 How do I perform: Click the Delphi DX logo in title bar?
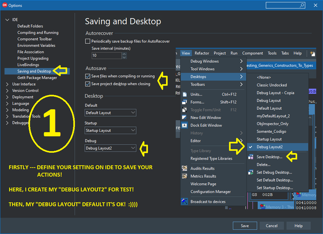[x=5, y=5]
